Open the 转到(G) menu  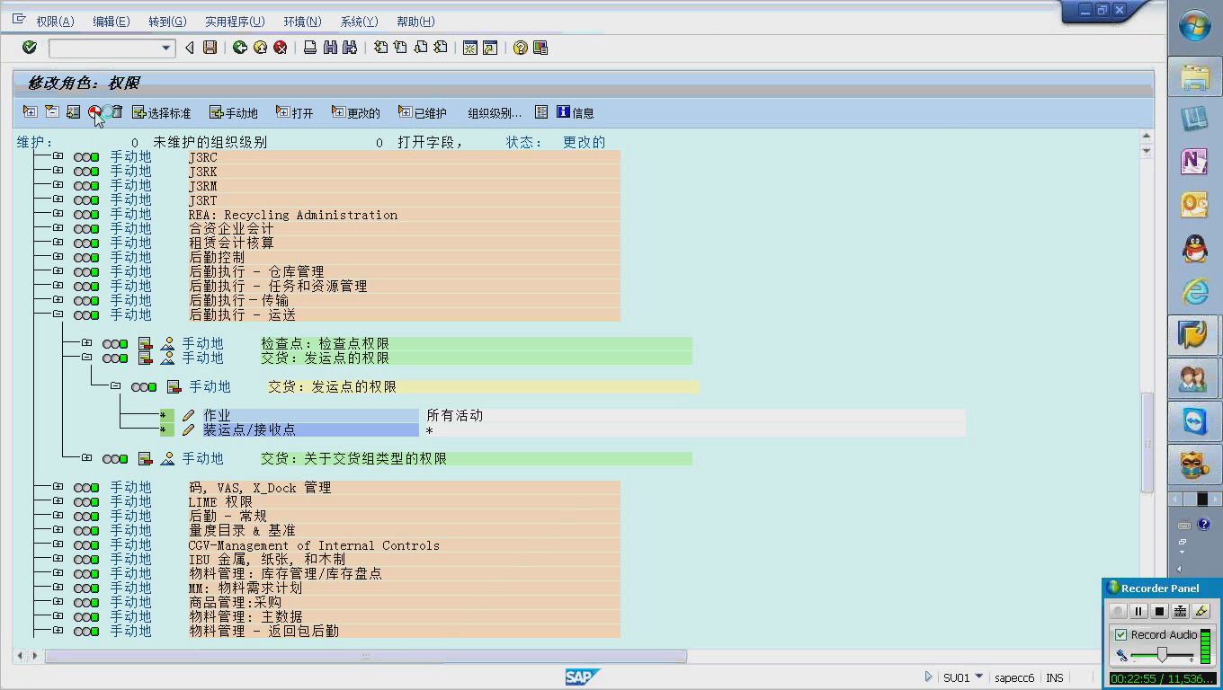coord(167,22)
